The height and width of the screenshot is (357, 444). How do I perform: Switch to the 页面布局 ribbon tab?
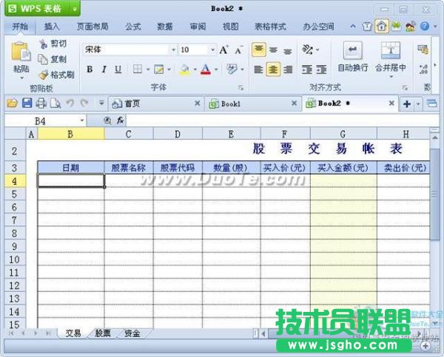tap(92, 27)
